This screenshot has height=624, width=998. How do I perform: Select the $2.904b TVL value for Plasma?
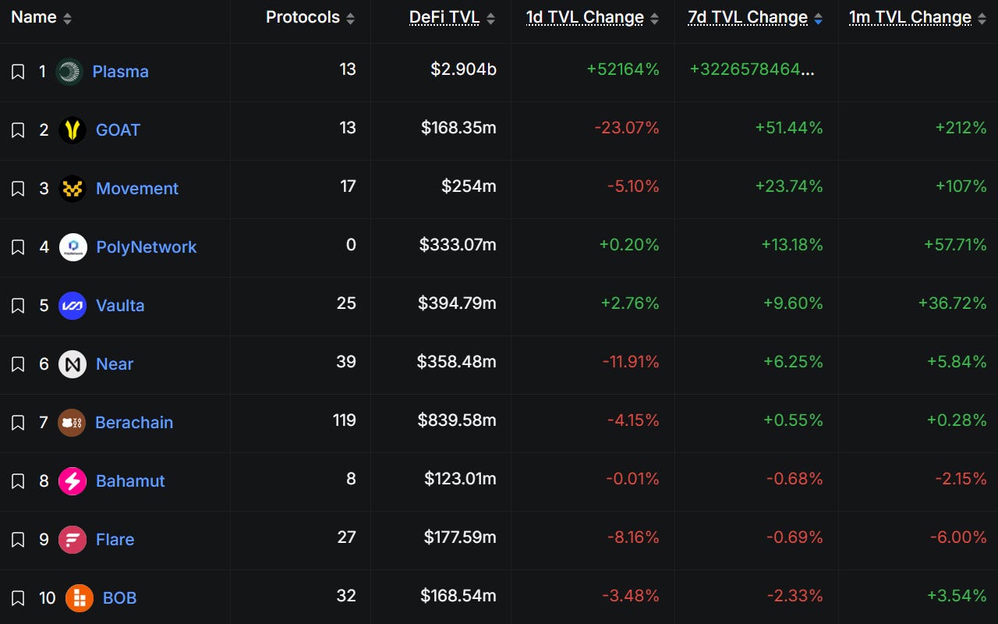tap(463, 69)
